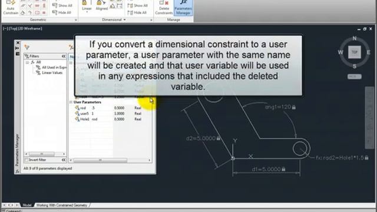Switch to the Model tab

pyautogui.click(x=27, y=205)
